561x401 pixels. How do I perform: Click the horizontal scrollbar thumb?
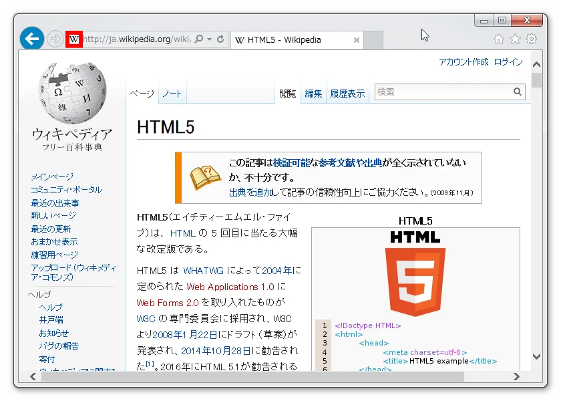(x=252, y=377)
